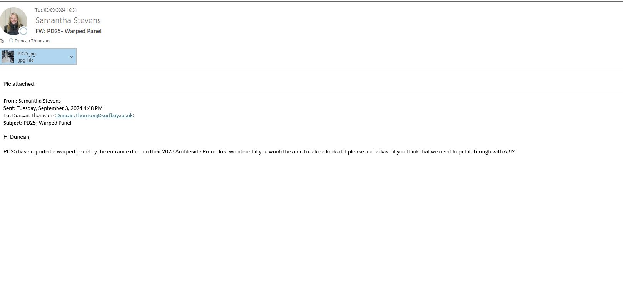Click the Duncan Thomson name in the quoted To line

pyautogui.click(x=32, y=115)
